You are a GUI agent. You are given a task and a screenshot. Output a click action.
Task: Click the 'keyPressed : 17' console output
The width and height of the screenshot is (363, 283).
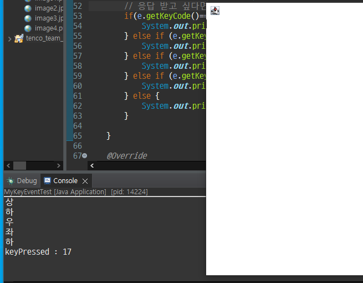pos(38,252)
